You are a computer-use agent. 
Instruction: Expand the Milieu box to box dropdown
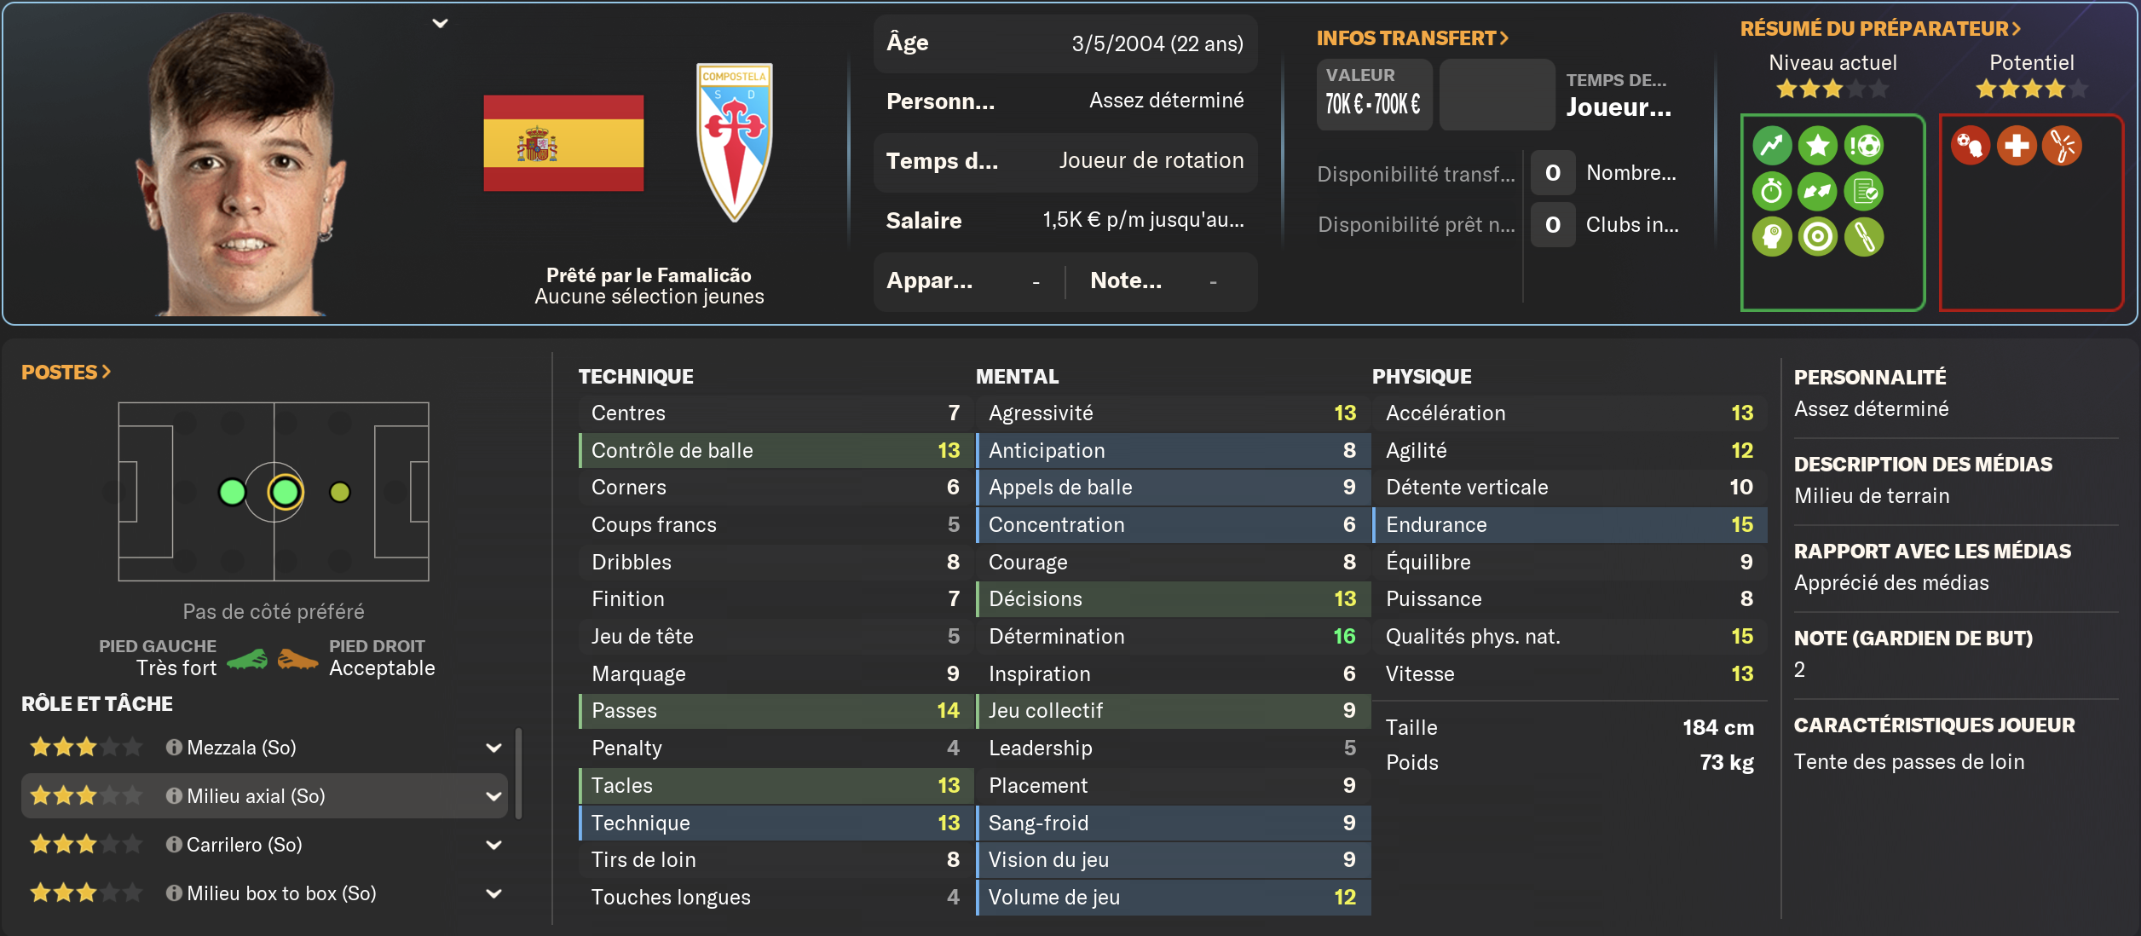pyautogui.click(x=493, y=893)
